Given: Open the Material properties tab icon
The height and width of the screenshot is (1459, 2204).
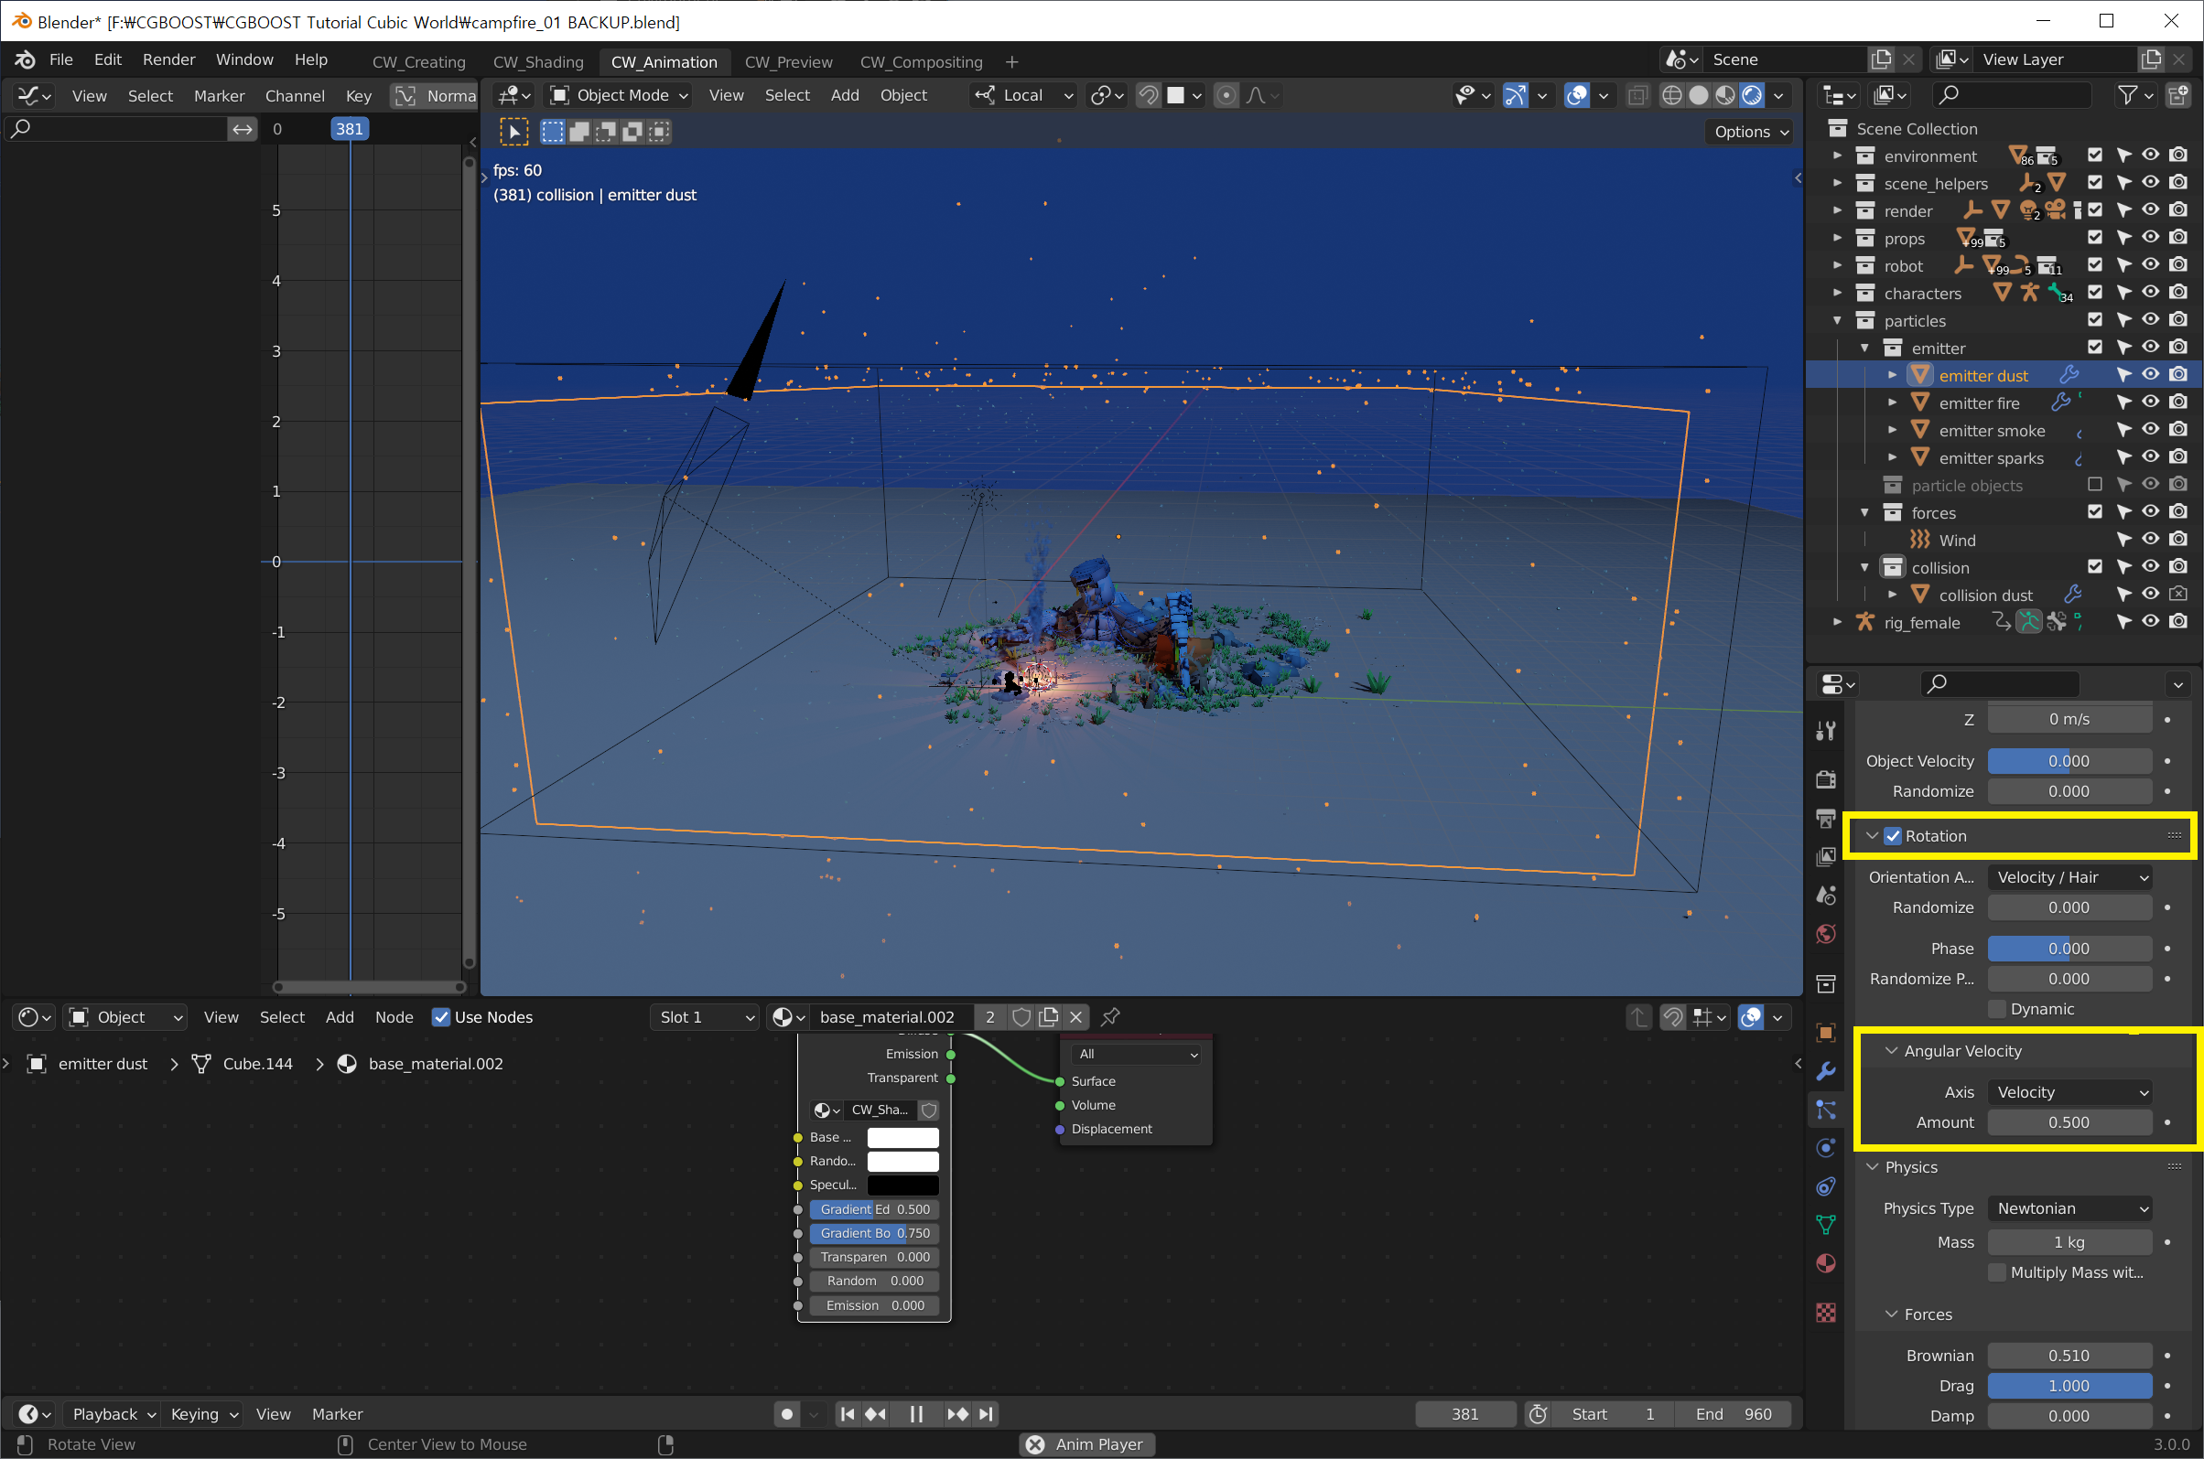Looking at the screenshot, I should [x=1825, y=1262].
